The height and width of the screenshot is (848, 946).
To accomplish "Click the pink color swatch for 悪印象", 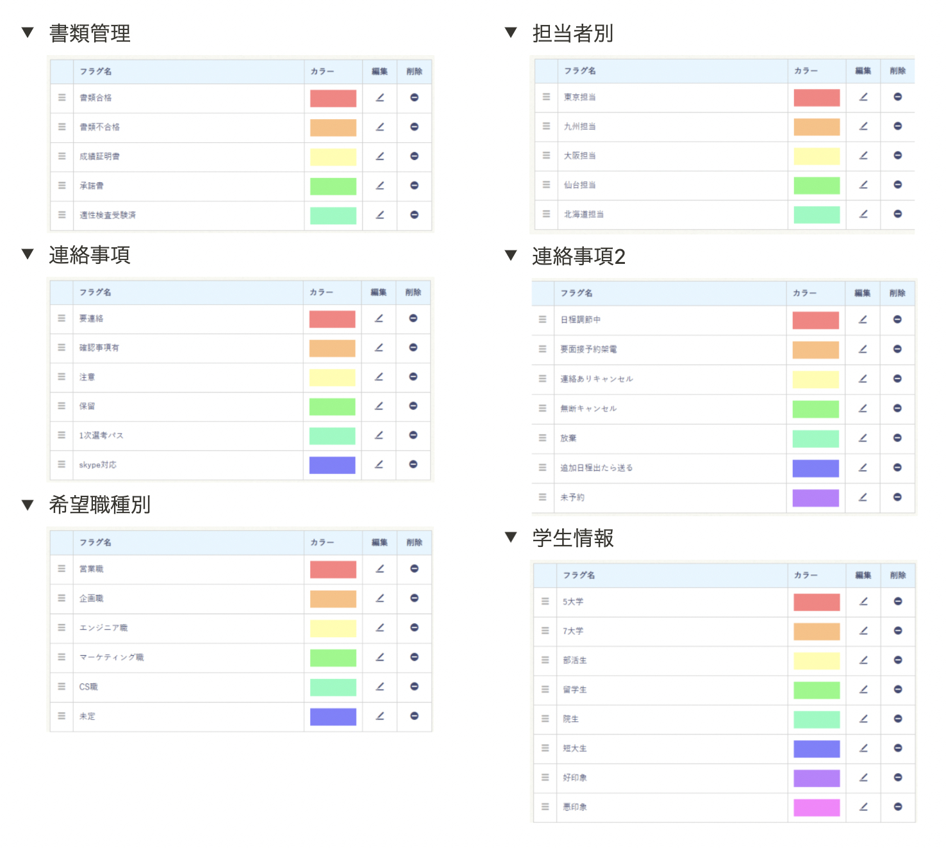I will 816,807.
